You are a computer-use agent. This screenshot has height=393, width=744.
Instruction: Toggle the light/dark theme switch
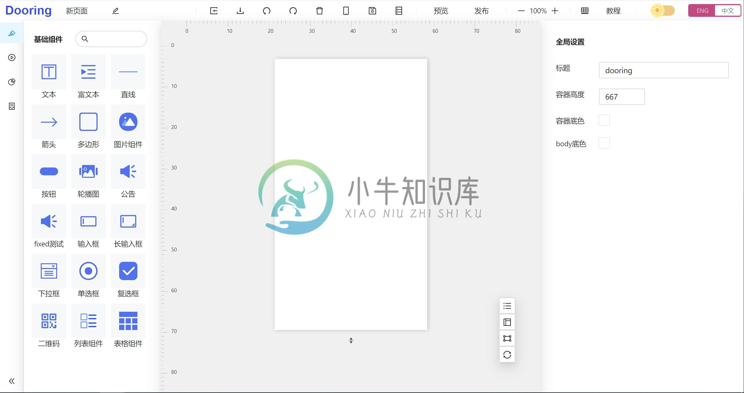click(x=662, y=11)
